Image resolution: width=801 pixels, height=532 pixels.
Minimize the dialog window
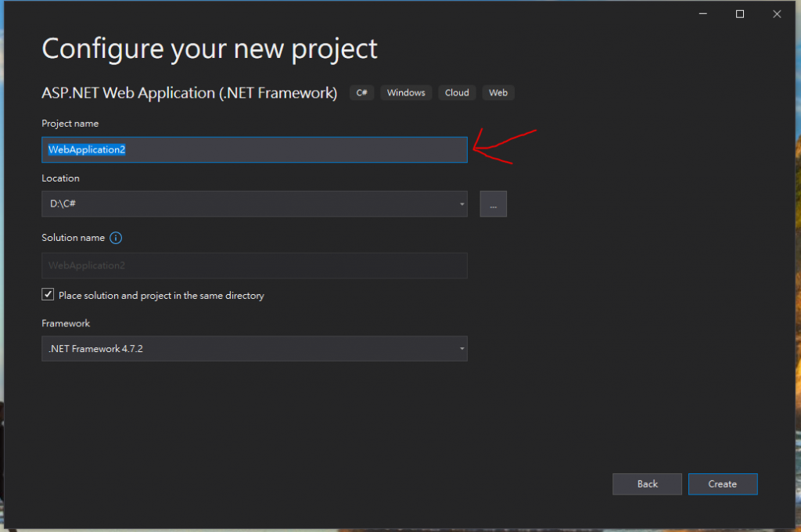pyautogui.click(x=703, y=14)
